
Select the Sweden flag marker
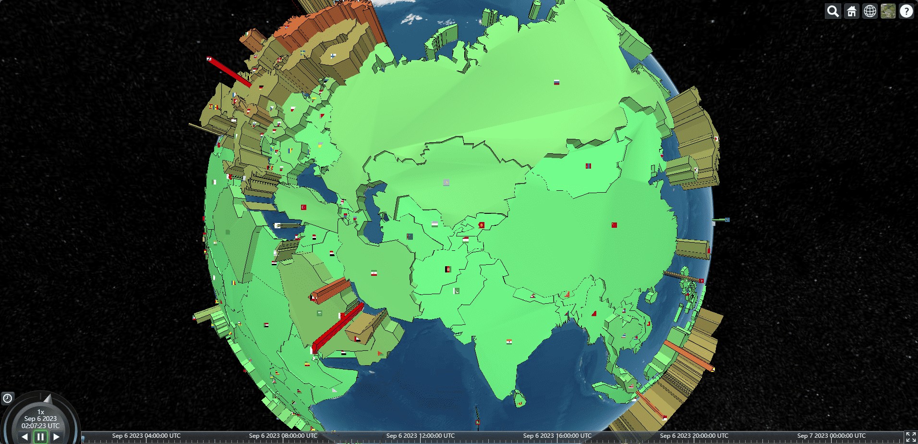pyautogui.click(x=302, y=53)
